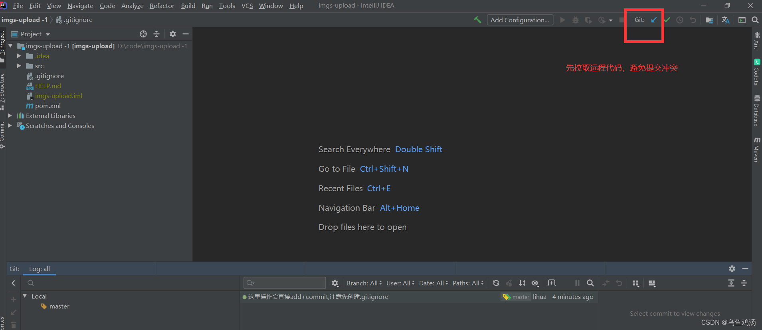Expand the src folder

point(19,66)
